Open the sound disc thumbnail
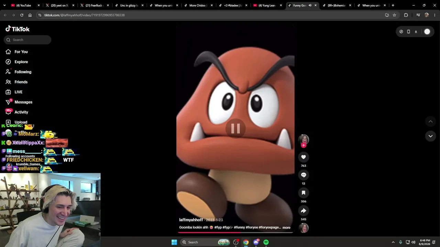Image resolution: width=440 pixels, height=247 pixels. point(304,228)
